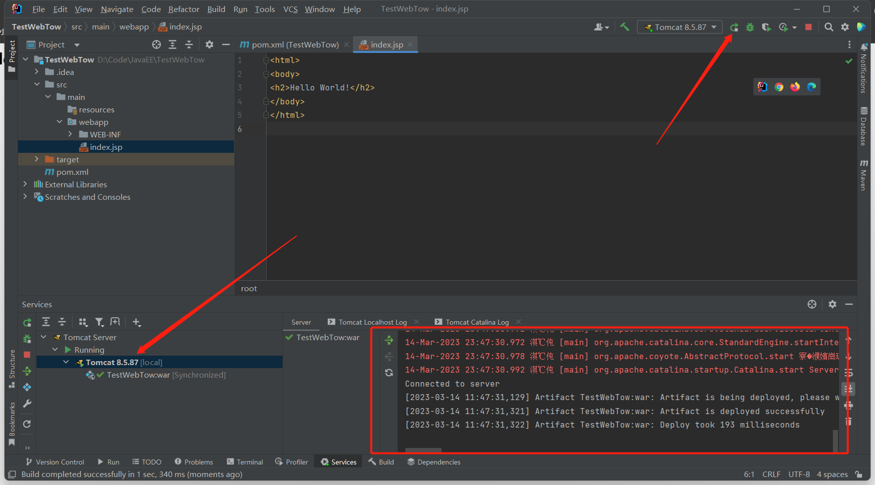This screenshot has height=485, width=875.
Task: Click the Build project hammer icon
Action: coord(624,27)
